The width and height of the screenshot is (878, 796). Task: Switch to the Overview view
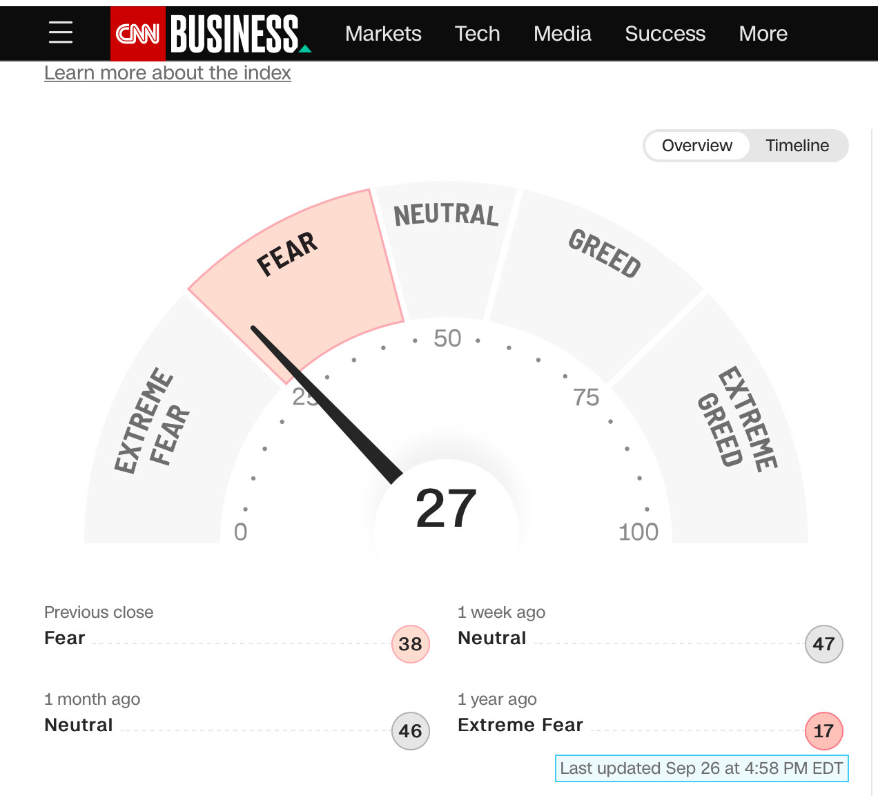(697, 146)
